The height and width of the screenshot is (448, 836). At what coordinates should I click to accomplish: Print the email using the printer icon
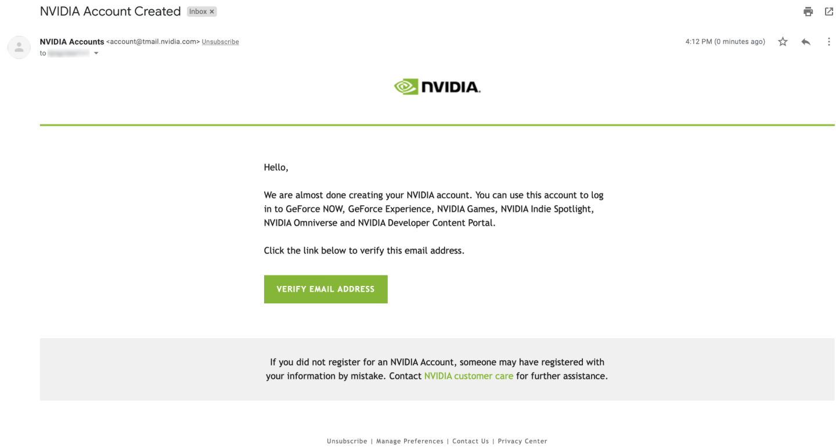808,11
